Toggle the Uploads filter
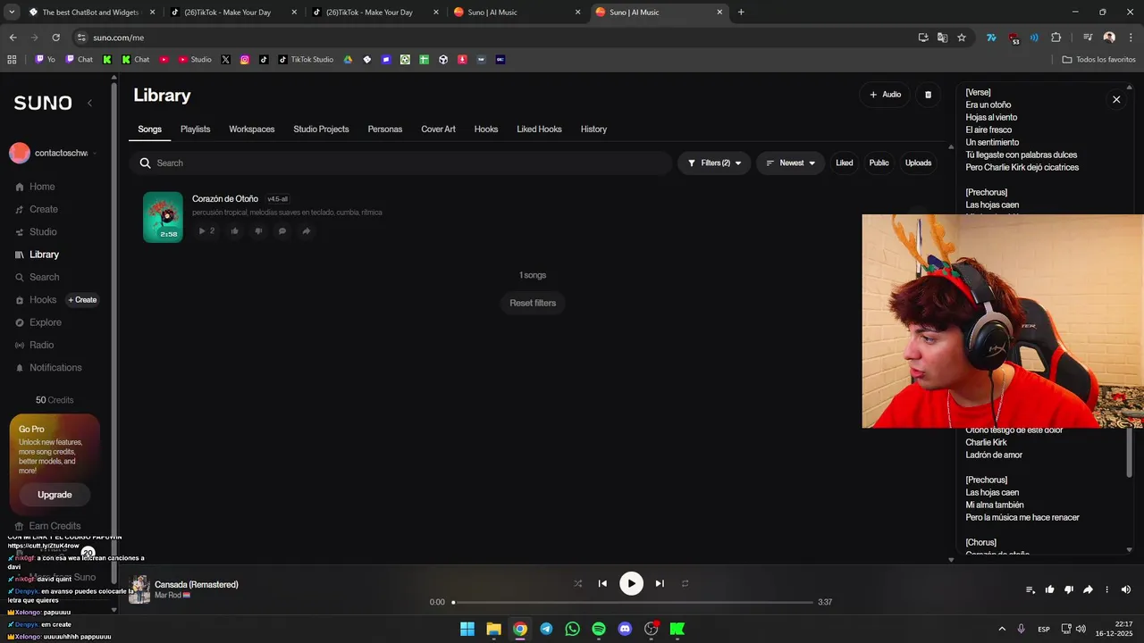 point(918,163)
